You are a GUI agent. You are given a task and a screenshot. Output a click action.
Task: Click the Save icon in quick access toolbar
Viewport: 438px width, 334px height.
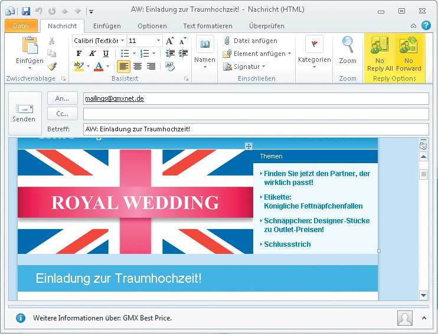coord(25,11)
